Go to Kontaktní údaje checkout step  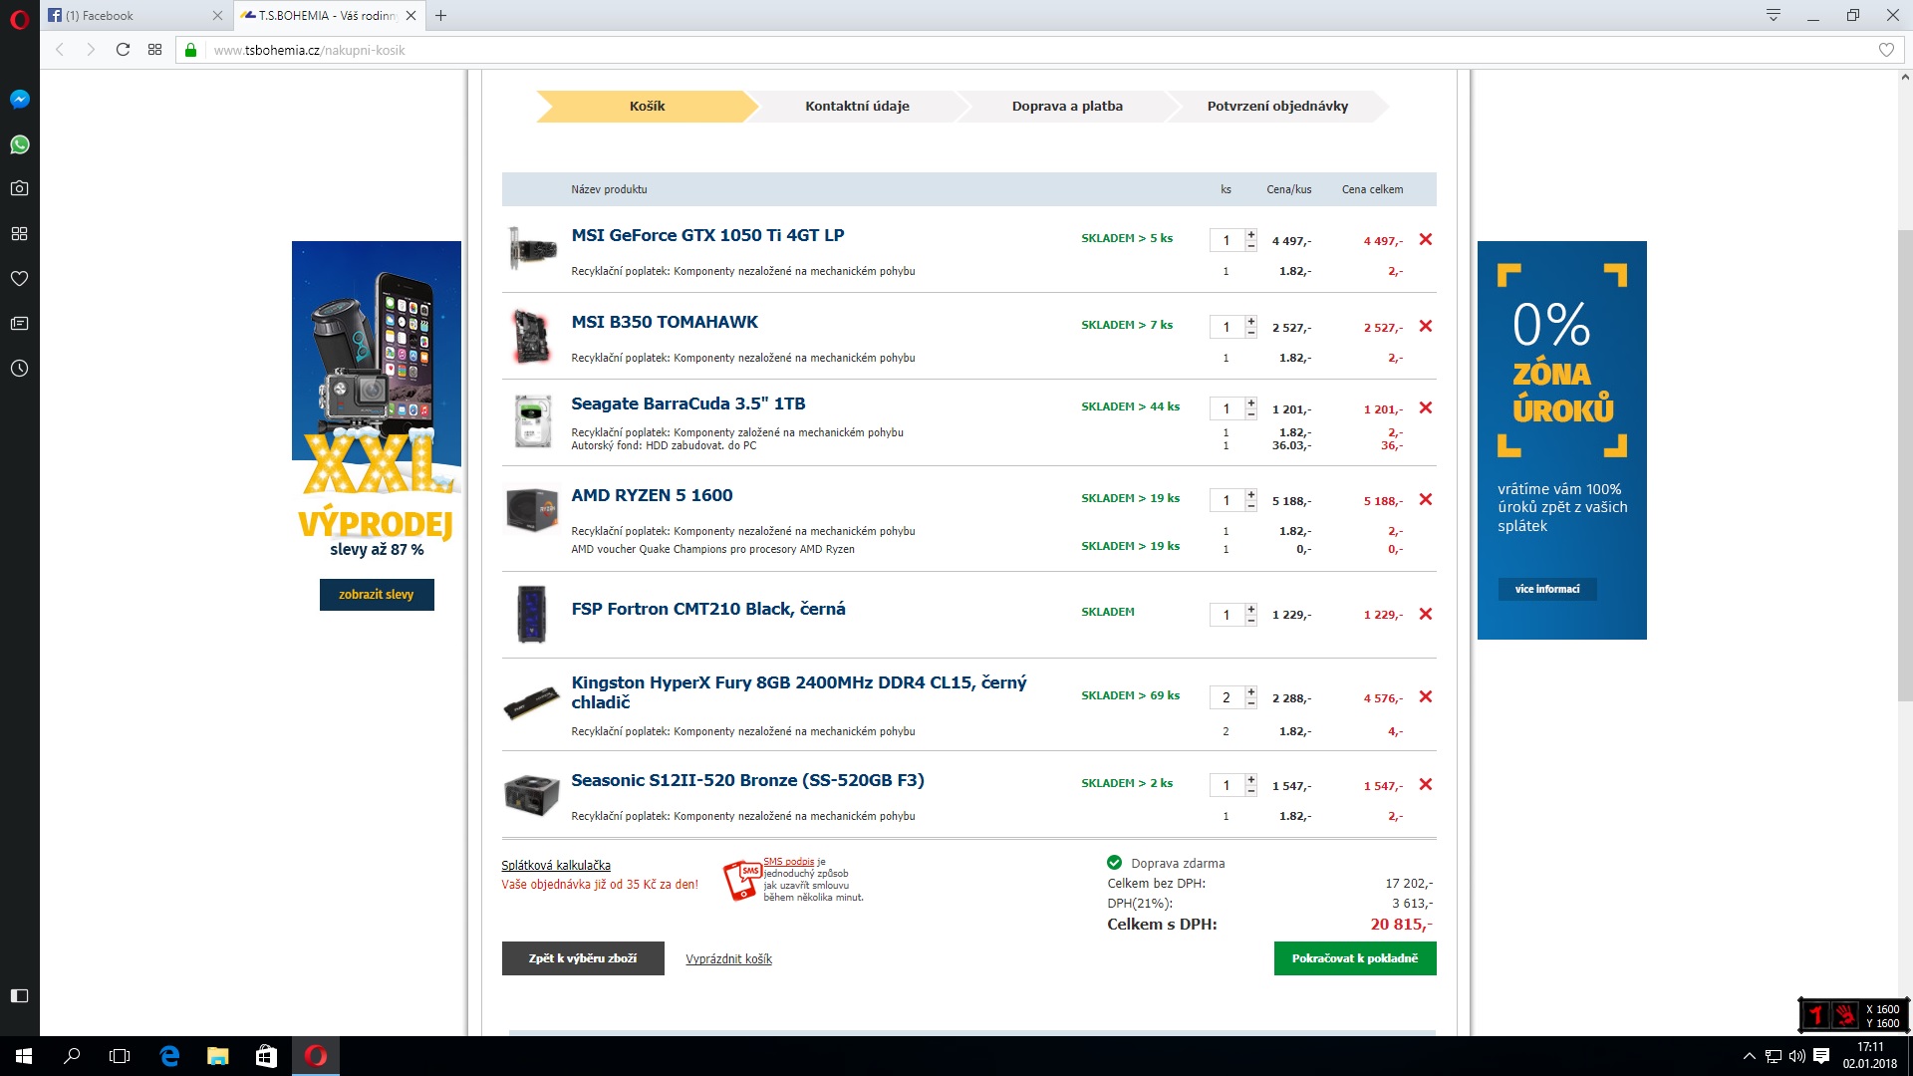coord(857,106)
